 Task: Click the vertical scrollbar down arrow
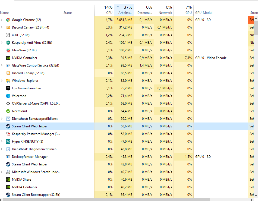coord(256,195)
